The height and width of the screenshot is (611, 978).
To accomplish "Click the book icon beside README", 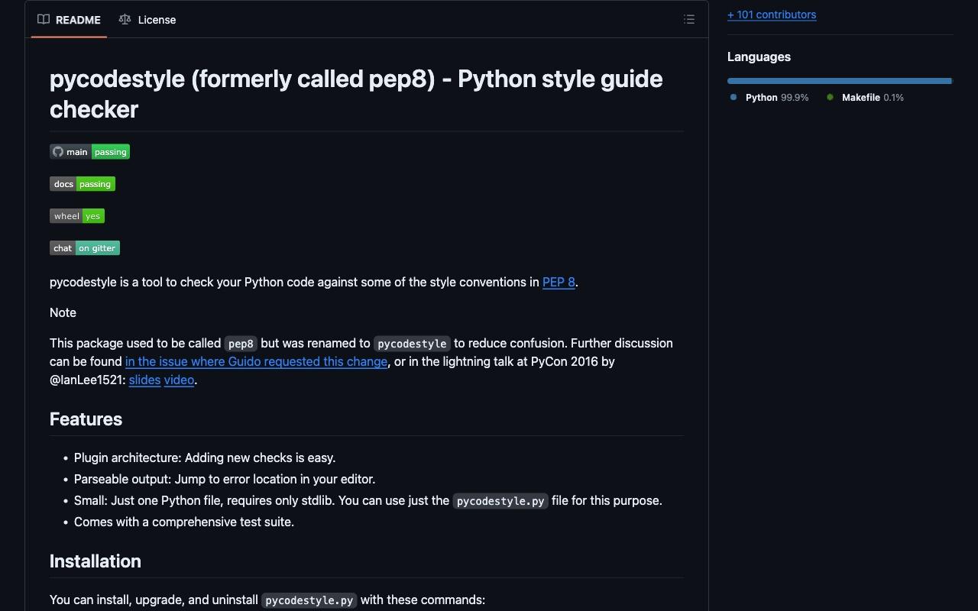I will tap(44, 20).
